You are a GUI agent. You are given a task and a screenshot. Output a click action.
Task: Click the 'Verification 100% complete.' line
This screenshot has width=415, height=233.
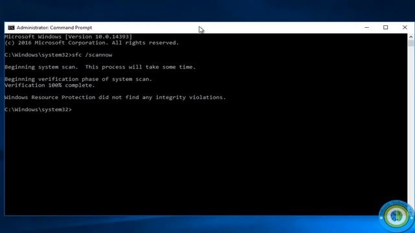[x=49, y=85]
